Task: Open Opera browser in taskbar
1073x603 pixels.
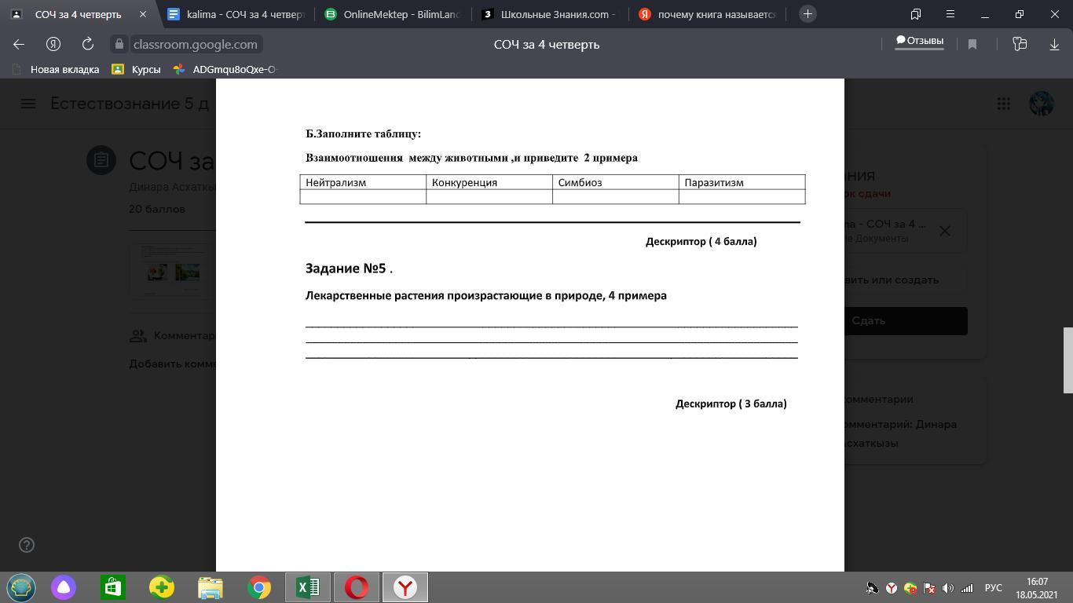Action: coord(356,587)
